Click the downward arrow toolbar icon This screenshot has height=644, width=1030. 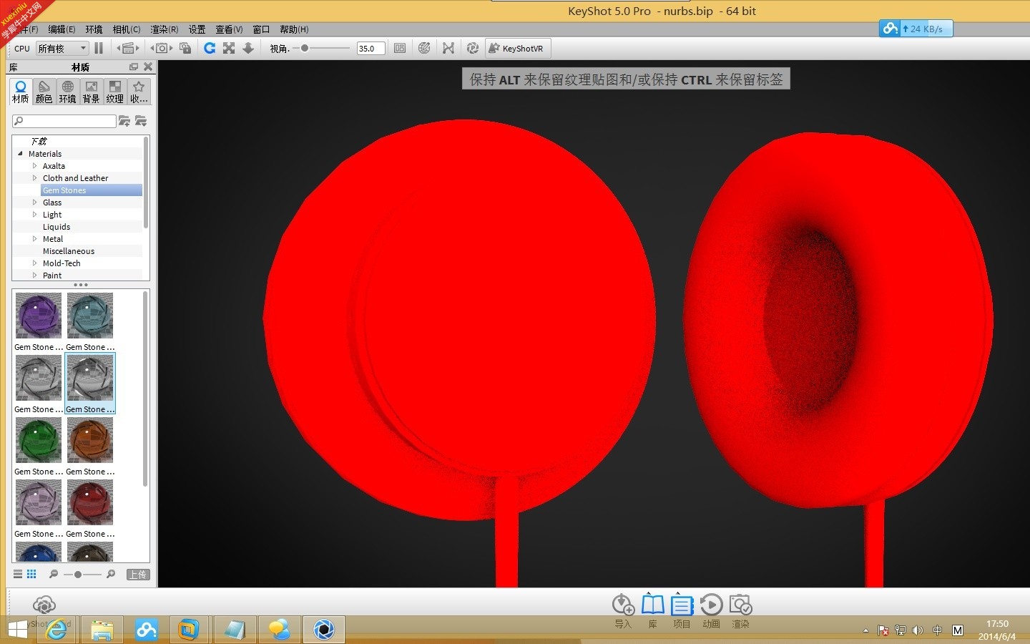(x=248, y=48)
